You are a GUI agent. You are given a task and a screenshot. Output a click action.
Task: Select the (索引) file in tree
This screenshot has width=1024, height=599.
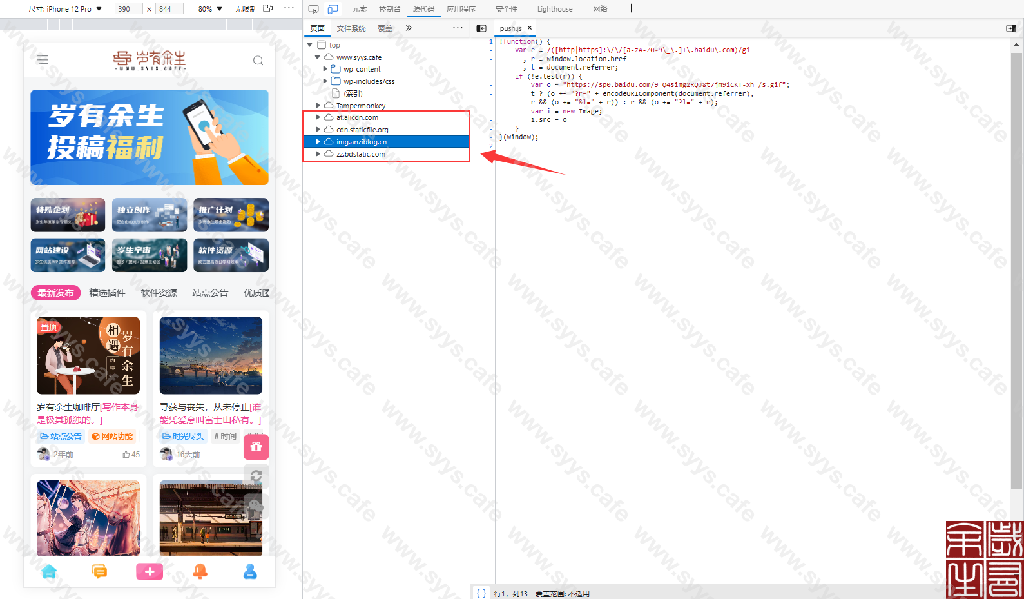tap(353, 93)
